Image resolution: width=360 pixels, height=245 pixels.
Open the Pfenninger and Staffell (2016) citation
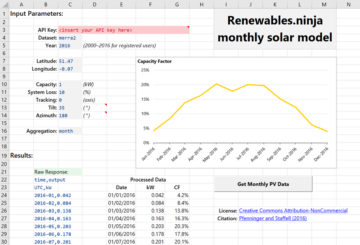[273, 218]
